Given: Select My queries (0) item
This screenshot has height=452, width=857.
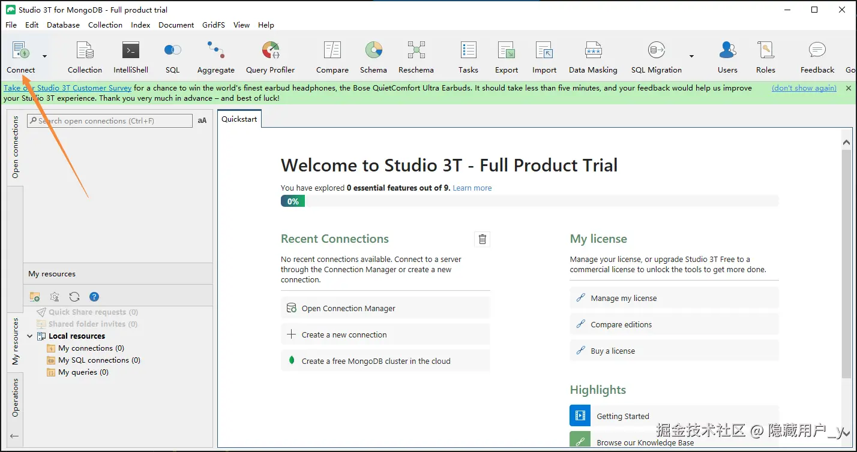Looking at the screenshot, I should click(83, 372).
